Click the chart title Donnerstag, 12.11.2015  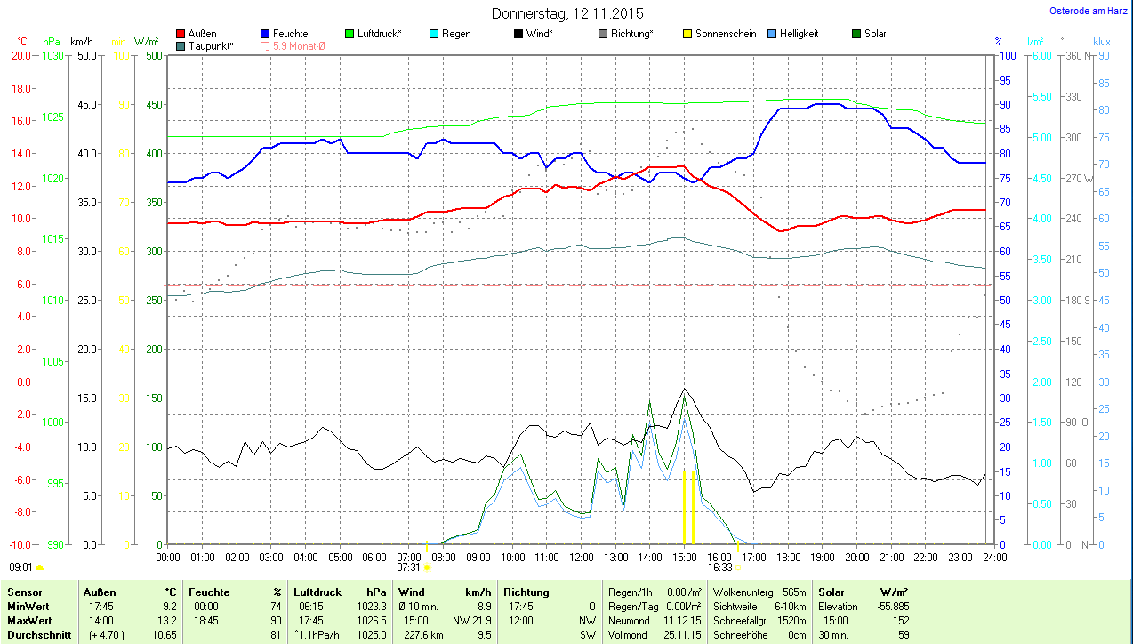coord(567,13)
